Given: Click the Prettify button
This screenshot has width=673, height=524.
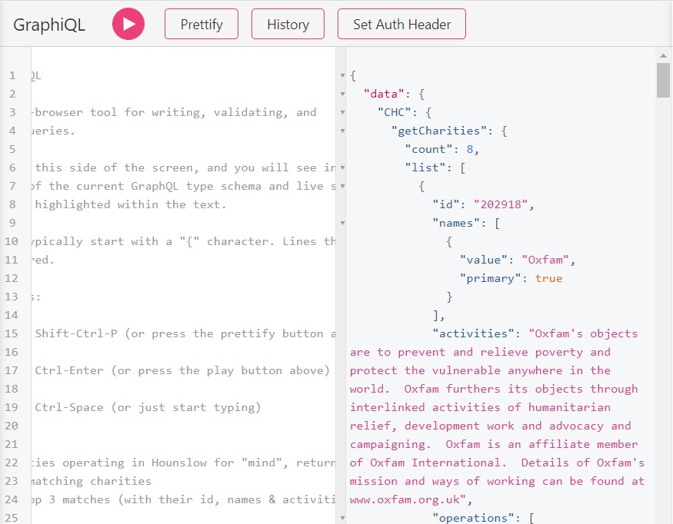Looking at the screenshot, I should 202,24.
